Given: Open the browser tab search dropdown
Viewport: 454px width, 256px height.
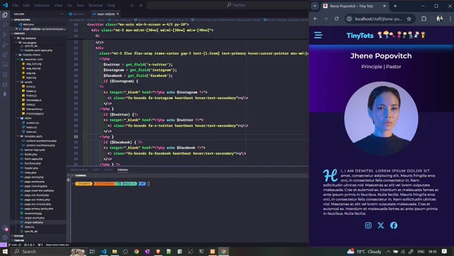Looking at the screenshot, I should tap(314, 6).
